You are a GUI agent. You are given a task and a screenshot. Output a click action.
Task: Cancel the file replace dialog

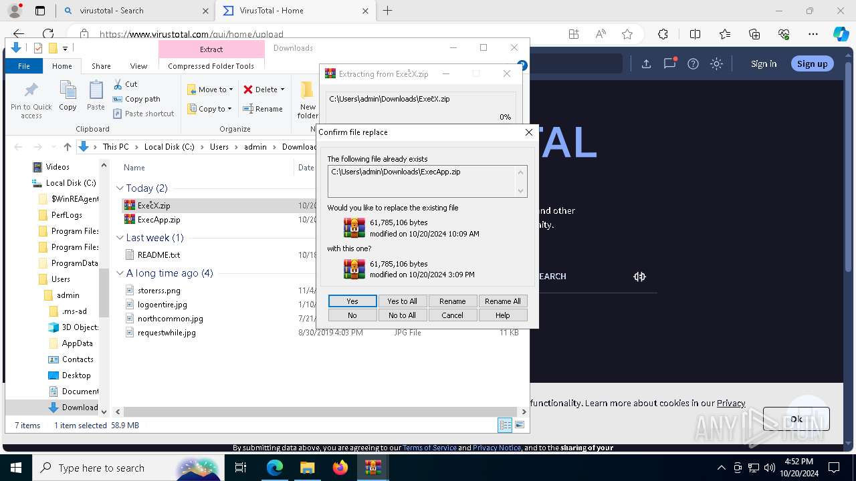[x=453, y=315]
